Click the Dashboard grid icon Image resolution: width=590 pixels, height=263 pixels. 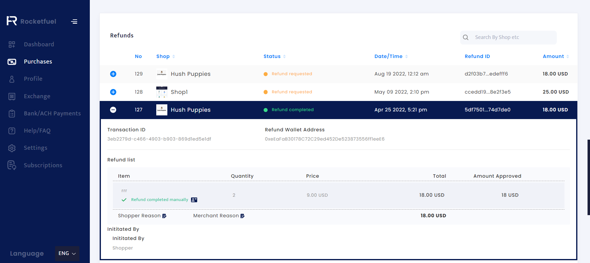coord(12,44)
